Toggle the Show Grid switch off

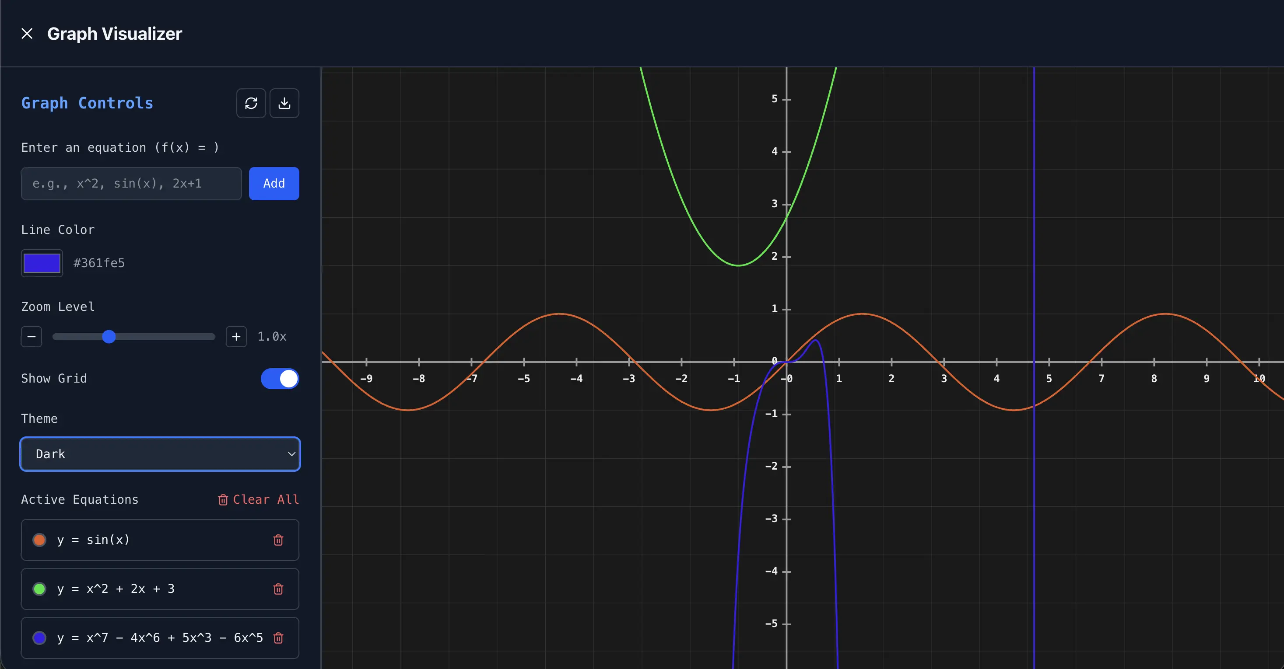click(x=280, y=379)
